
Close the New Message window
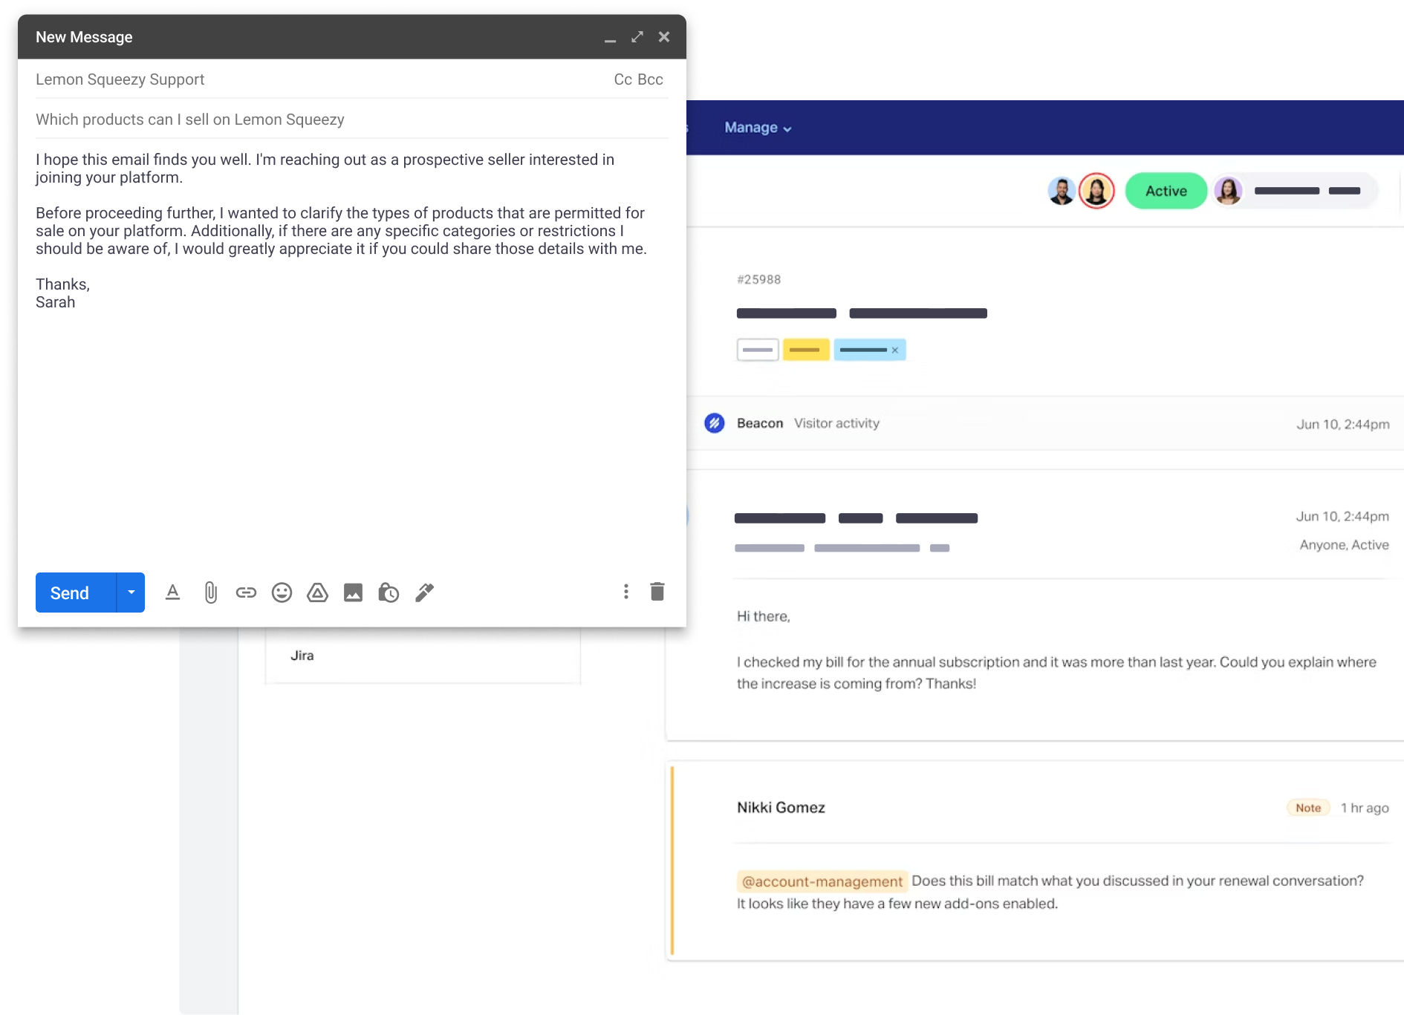664,36
